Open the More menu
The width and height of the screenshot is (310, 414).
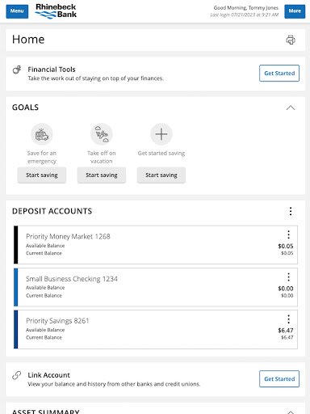click(x=295, y=11)
